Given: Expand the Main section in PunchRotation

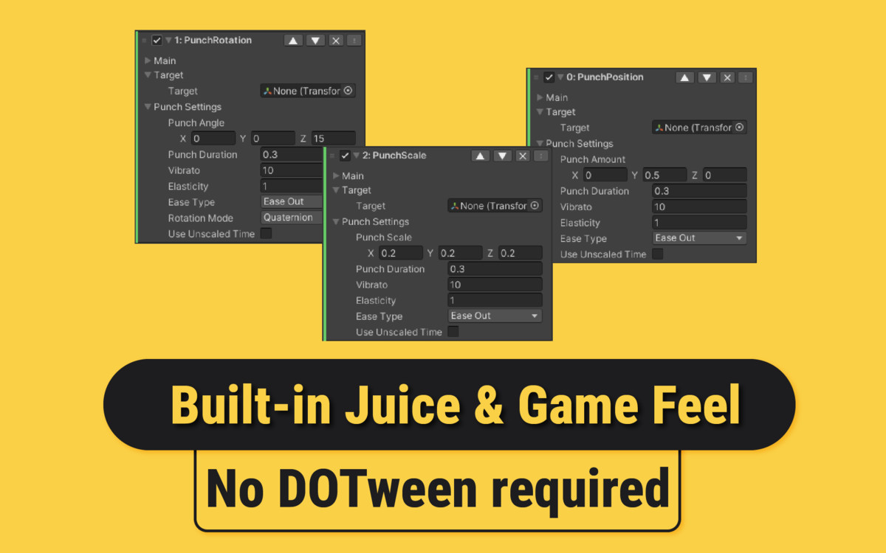Looking at the screenshot, I should pyautogui.click(x=148, y=60).
